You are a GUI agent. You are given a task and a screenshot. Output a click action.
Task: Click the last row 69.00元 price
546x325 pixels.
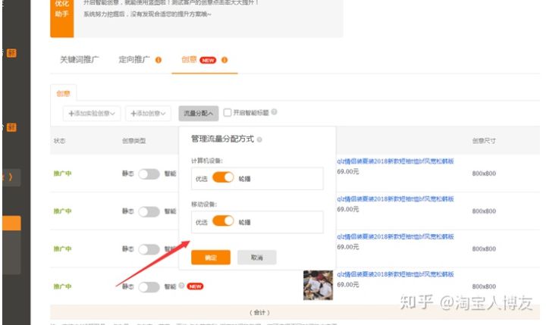348,285
